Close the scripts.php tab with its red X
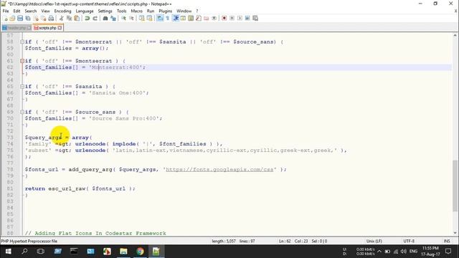 [x=60, y=28]
